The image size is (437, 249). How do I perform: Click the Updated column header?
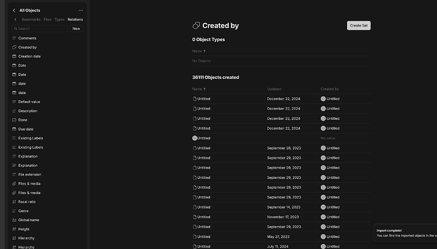pyautogui.click(x=274, y=89)
